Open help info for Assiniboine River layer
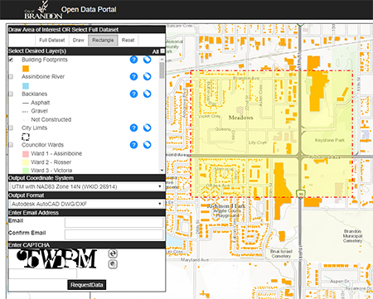Screen dimensions: 373x299 [x=133, y=76]
